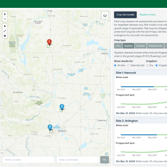Click the Site 2 Dec 31, 2024 risk summary
The image size is (167, 167).
coord(142,162)
